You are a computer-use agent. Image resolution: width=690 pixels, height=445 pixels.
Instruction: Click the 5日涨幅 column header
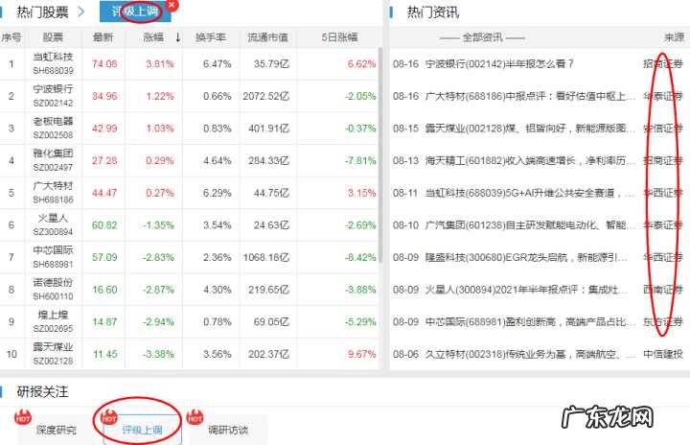pyautogui.click(x=339, y=37)
